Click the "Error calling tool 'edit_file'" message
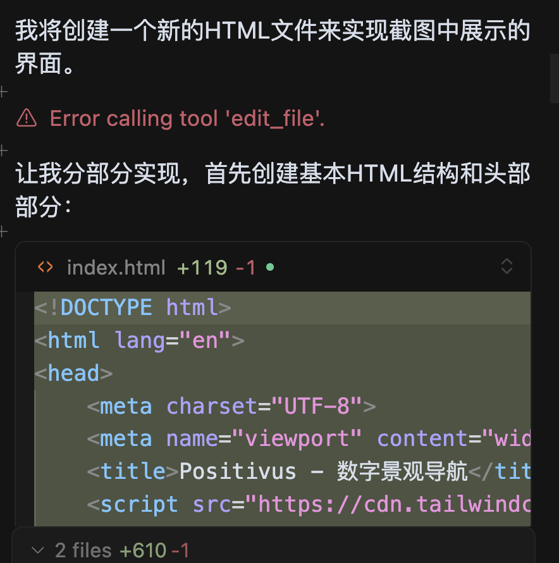The height and width of the screenshot is (563, 559). click(187, 118)
